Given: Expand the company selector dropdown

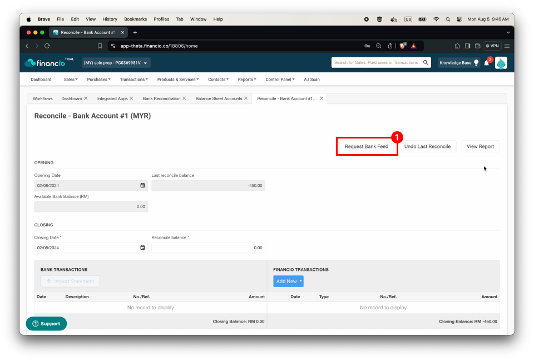Looking at the screenshot, I should click(x=116, y=63).
